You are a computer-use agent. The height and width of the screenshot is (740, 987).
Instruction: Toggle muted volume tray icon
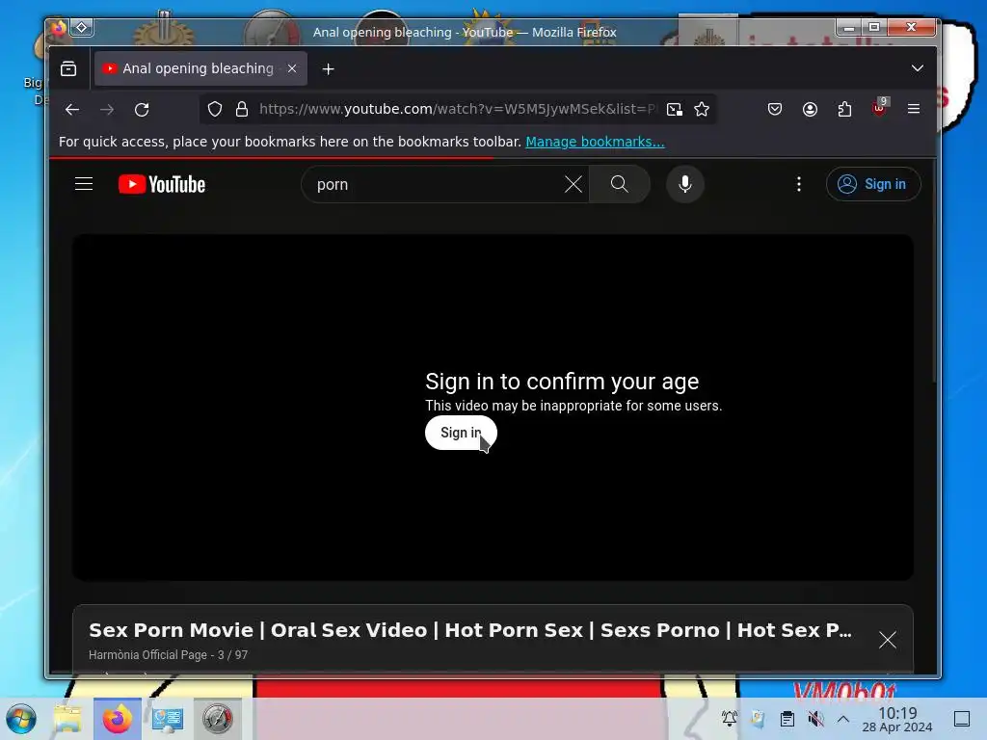click(815, 719)
